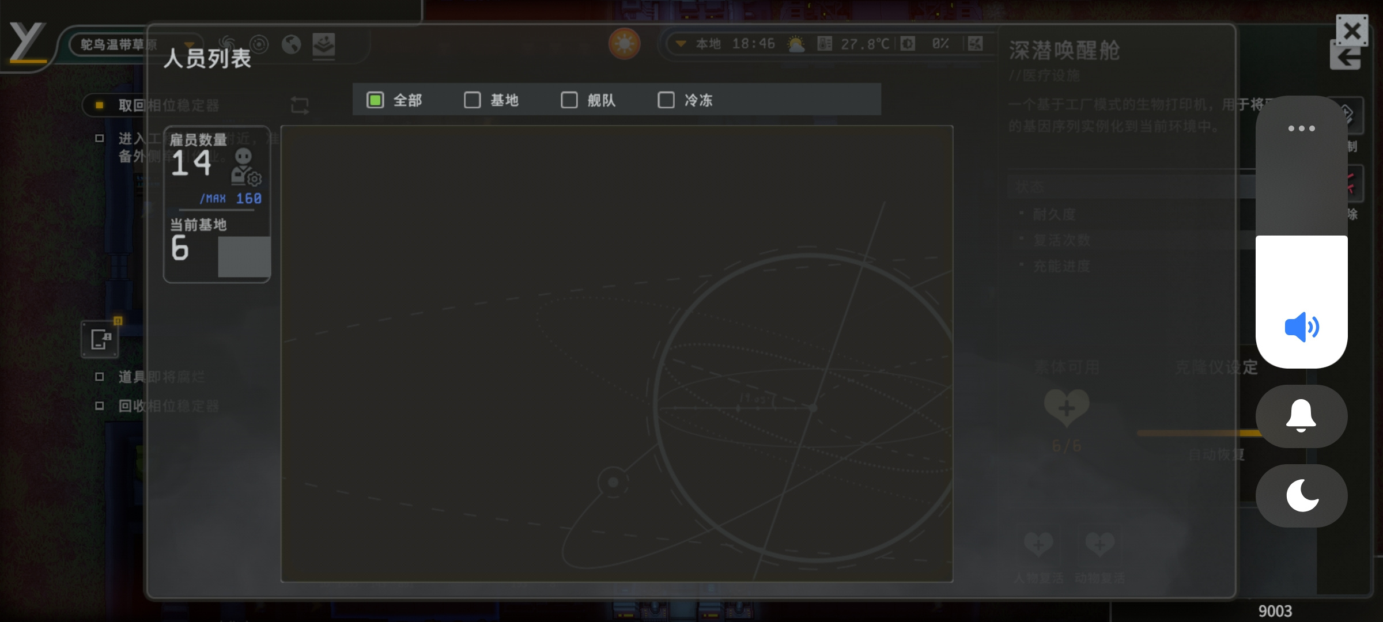The height and width of the screenshot is (622, 1383).
Task: Tap the swap arrows icon beside 取回相位稳定器
Action: tap(300, 105)
